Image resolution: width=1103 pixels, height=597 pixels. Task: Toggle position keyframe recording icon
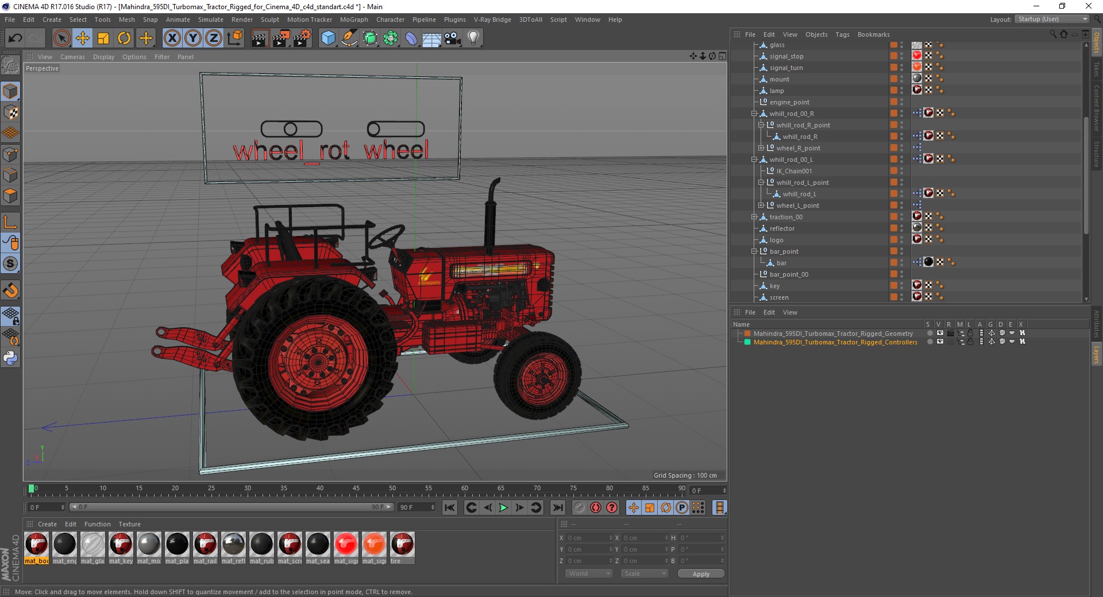(x=634, y=507)
